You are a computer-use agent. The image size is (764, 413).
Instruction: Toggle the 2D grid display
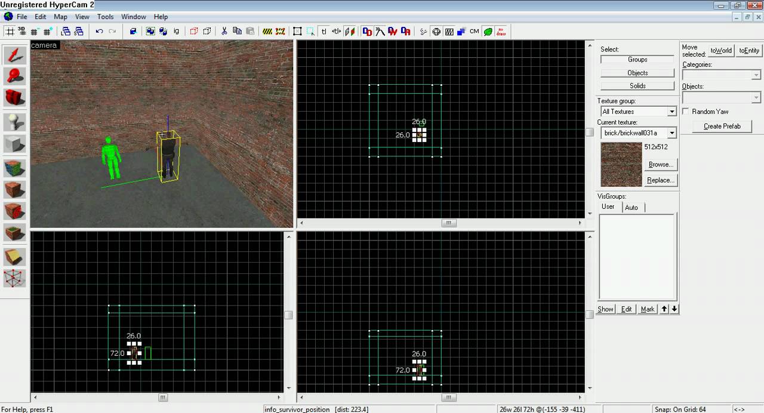[x=10, y=31]
